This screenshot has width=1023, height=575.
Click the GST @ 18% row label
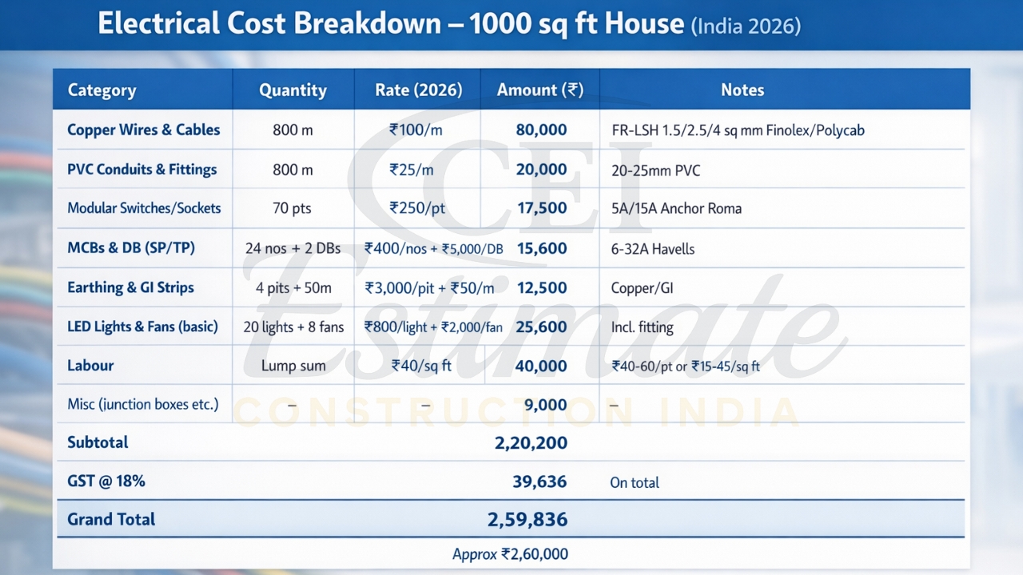pos(99,481)
